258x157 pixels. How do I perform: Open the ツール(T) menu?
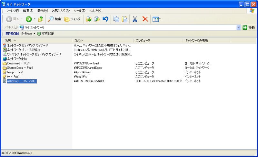click(79, 11)
